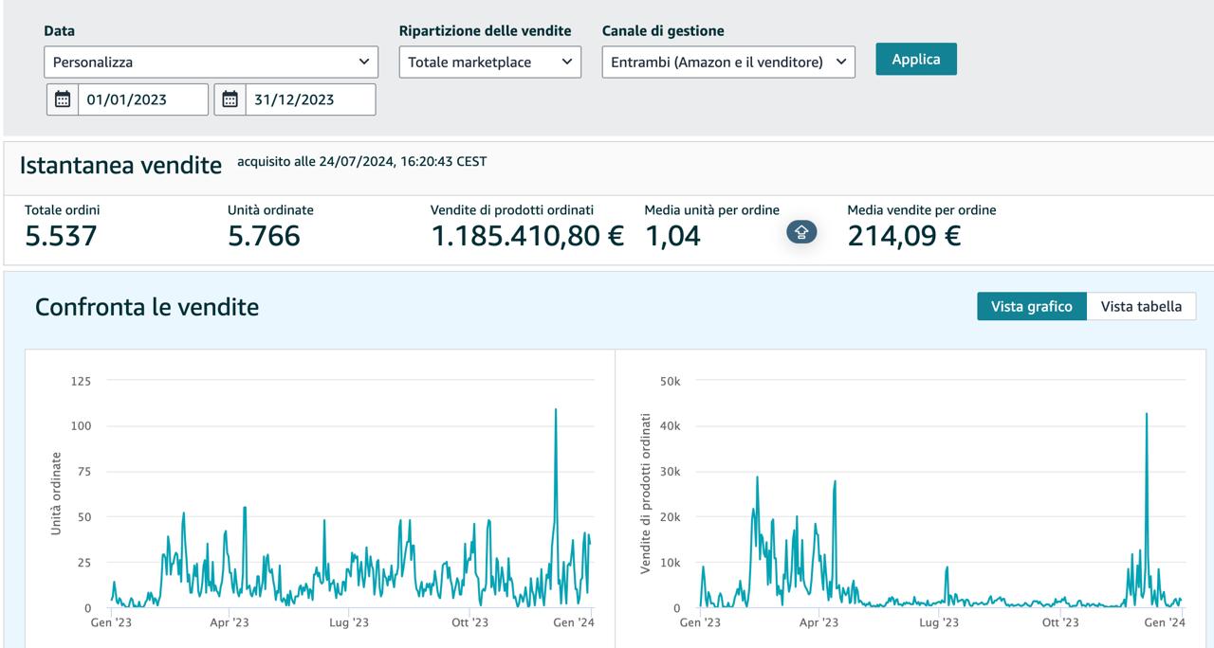Viewport: 1214px width, 648px height.
Task: Expand the Canale di gestione dropdown
Action: [x=727, y=63]
